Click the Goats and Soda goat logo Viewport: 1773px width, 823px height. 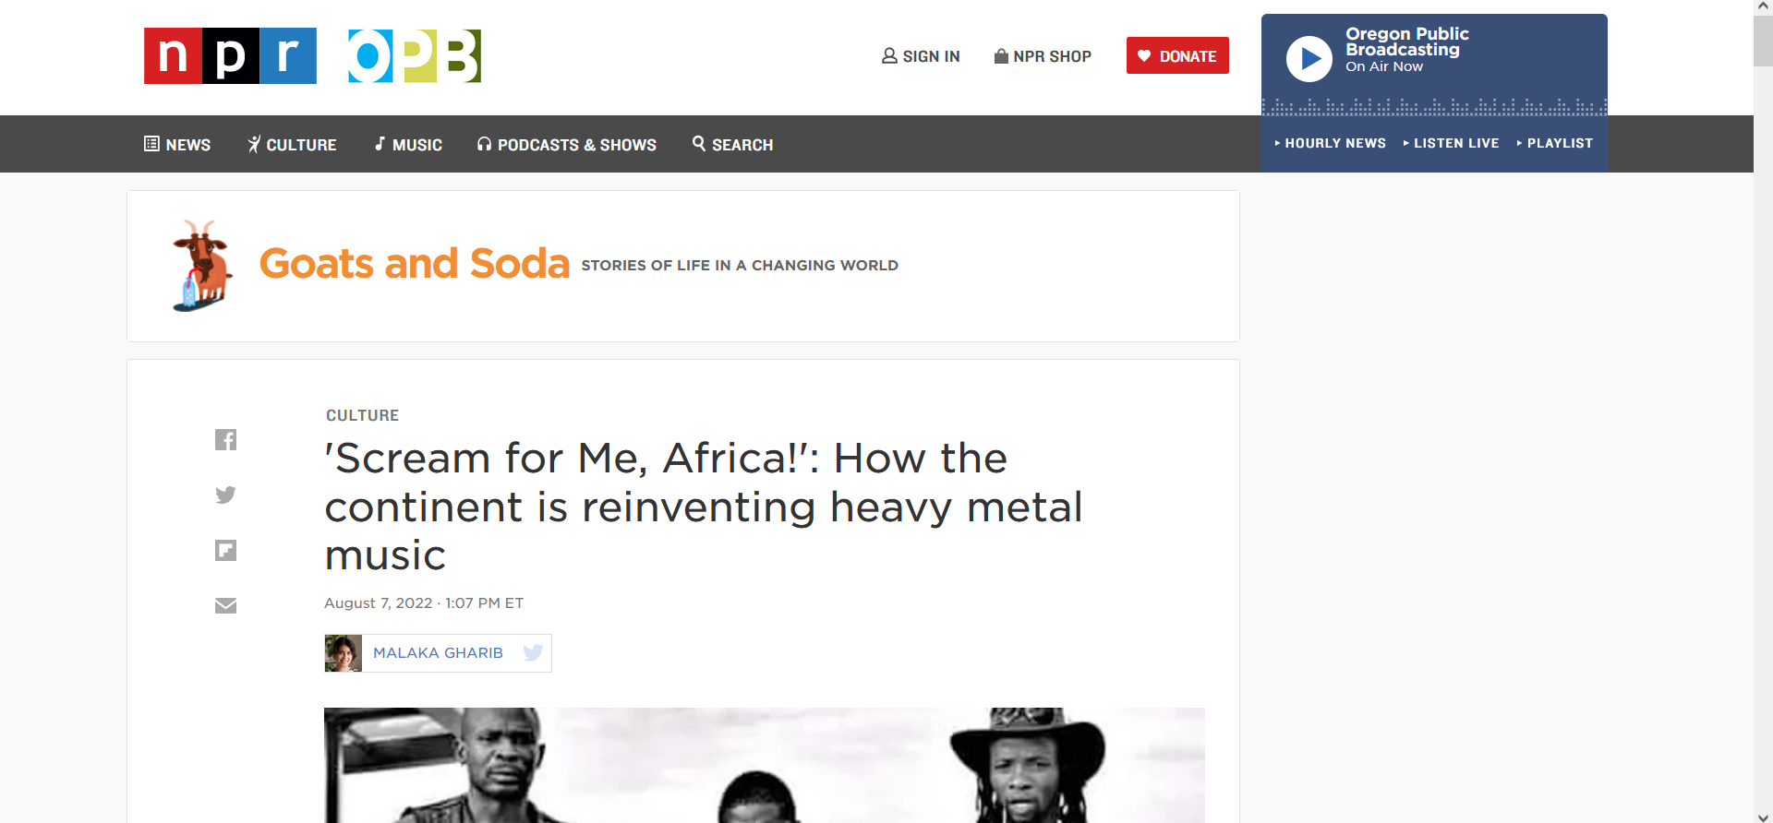202,266
